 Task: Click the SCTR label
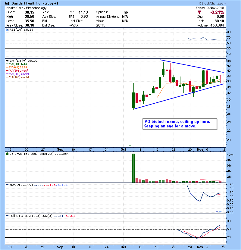pyautogui.click(x=100, y=25)
